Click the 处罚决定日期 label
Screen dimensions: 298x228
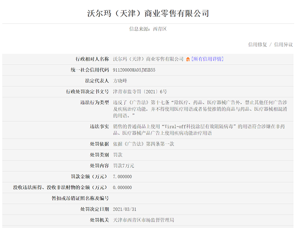tap(95, 209)
